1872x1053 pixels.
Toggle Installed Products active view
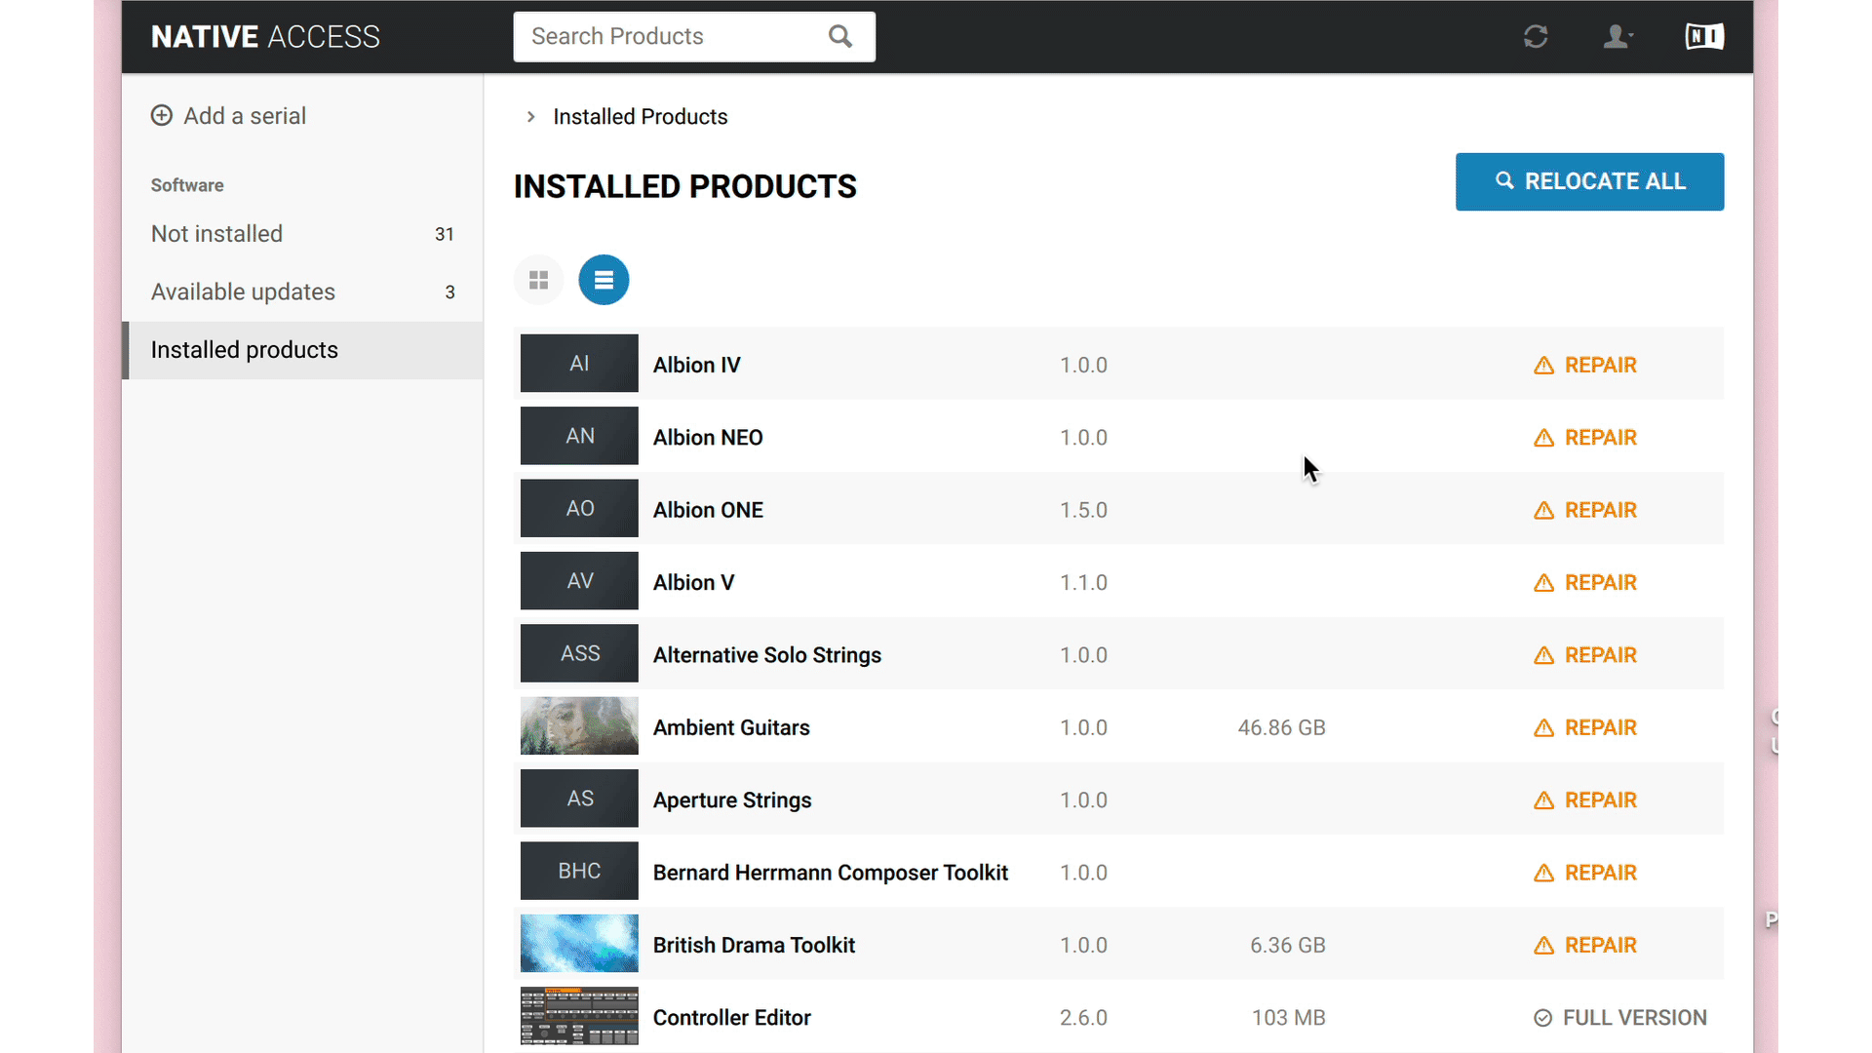[603, 279]
